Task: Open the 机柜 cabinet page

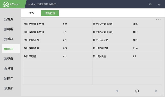Action: [8, 29]
